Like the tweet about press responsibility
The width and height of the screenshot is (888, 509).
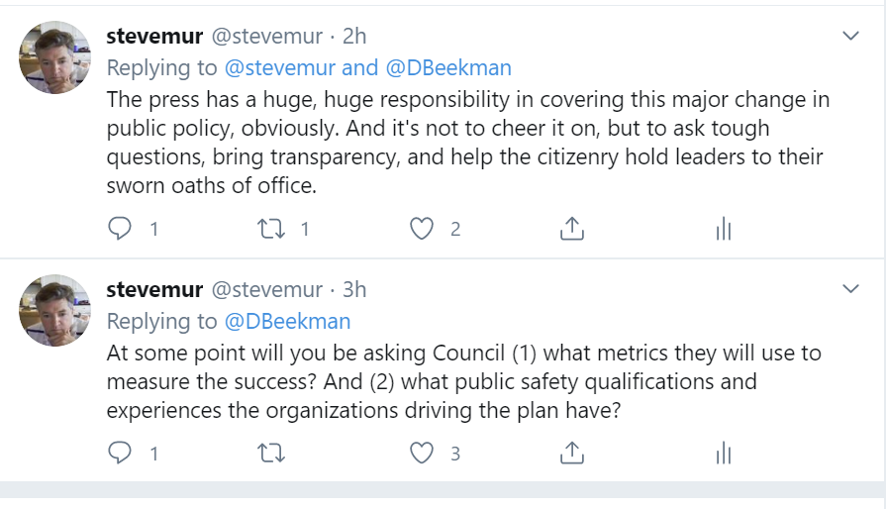coord(423,229)
